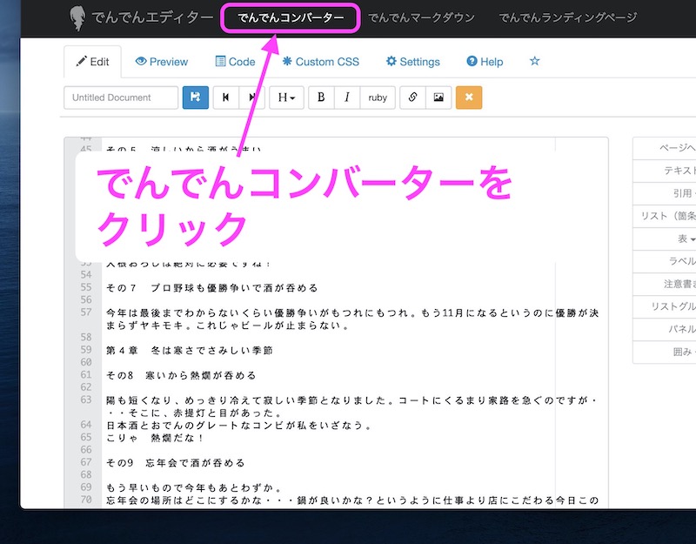Click the orange X clear button
Viewport: 696px width, 544px height.
click(468, 97)
